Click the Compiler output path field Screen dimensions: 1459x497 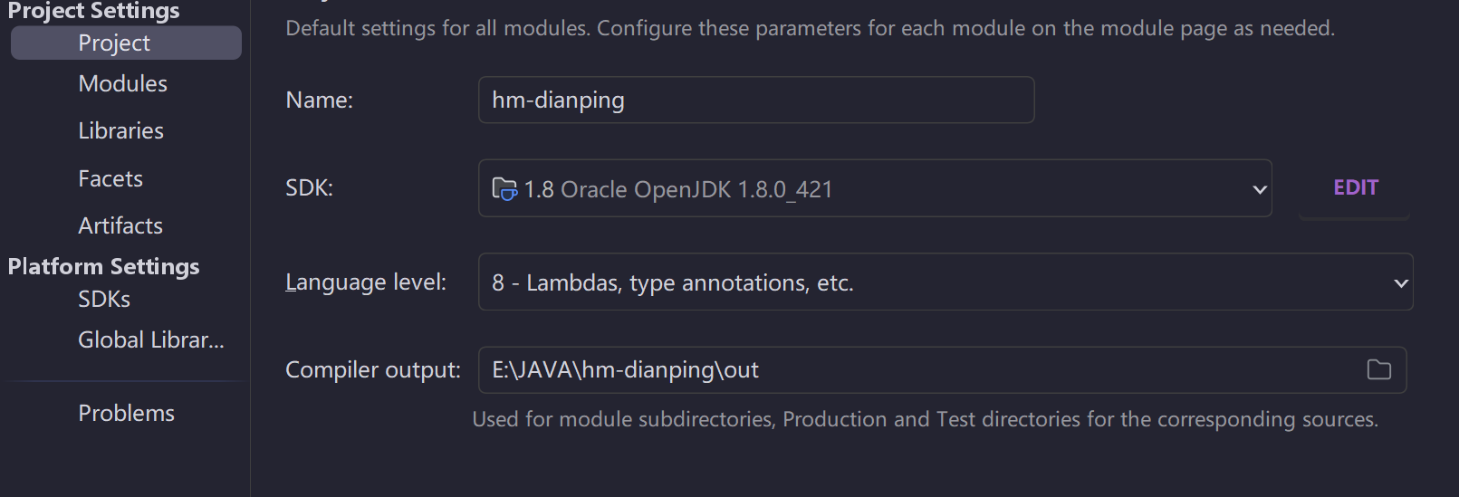(942, 369)
